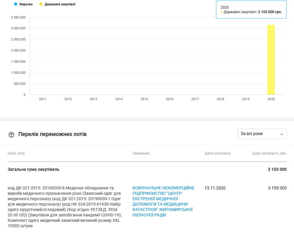This screenshot has height=233, width=294.
Task: Open the За всі роки year filter
Action: [x=262, y=134]
